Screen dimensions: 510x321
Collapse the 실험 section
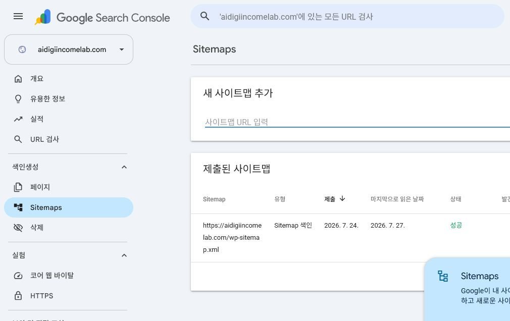pos(124,255)
